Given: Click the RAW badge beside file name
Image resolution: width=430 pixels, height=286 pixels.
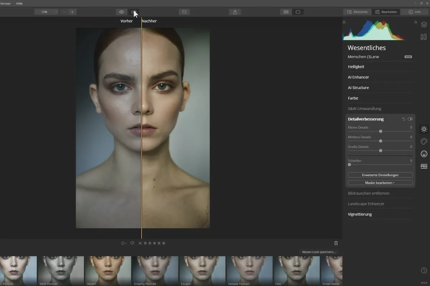Looking at the screenshot, I should pyautogui.click(x=408, y=57).
